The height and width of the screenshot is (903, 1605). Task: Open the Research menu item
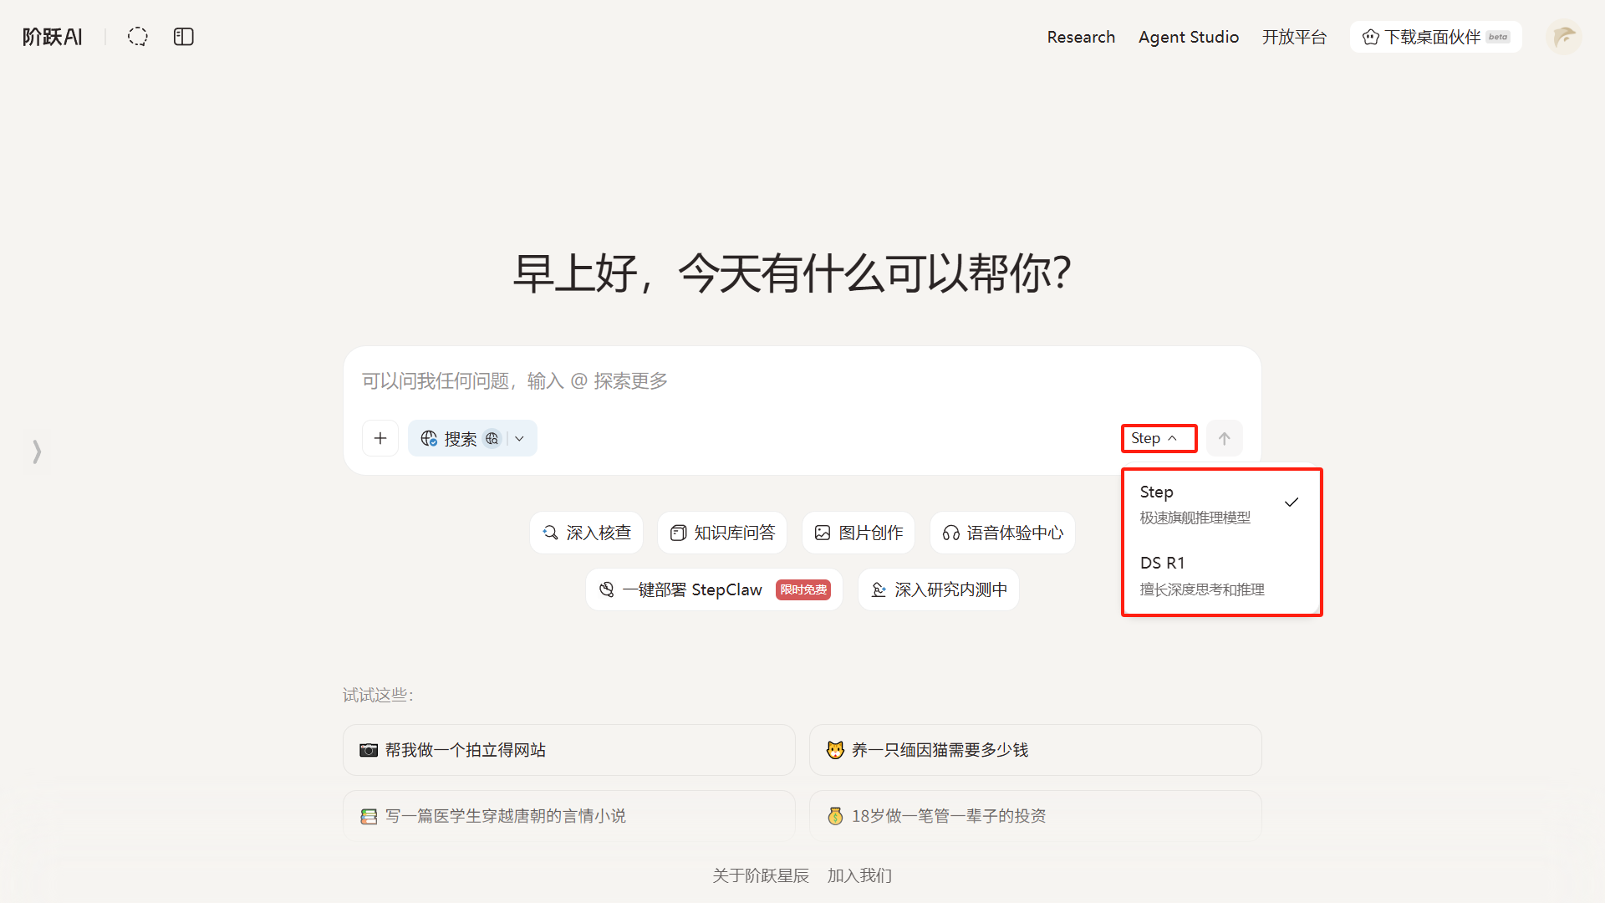(x=1081, y=37)
